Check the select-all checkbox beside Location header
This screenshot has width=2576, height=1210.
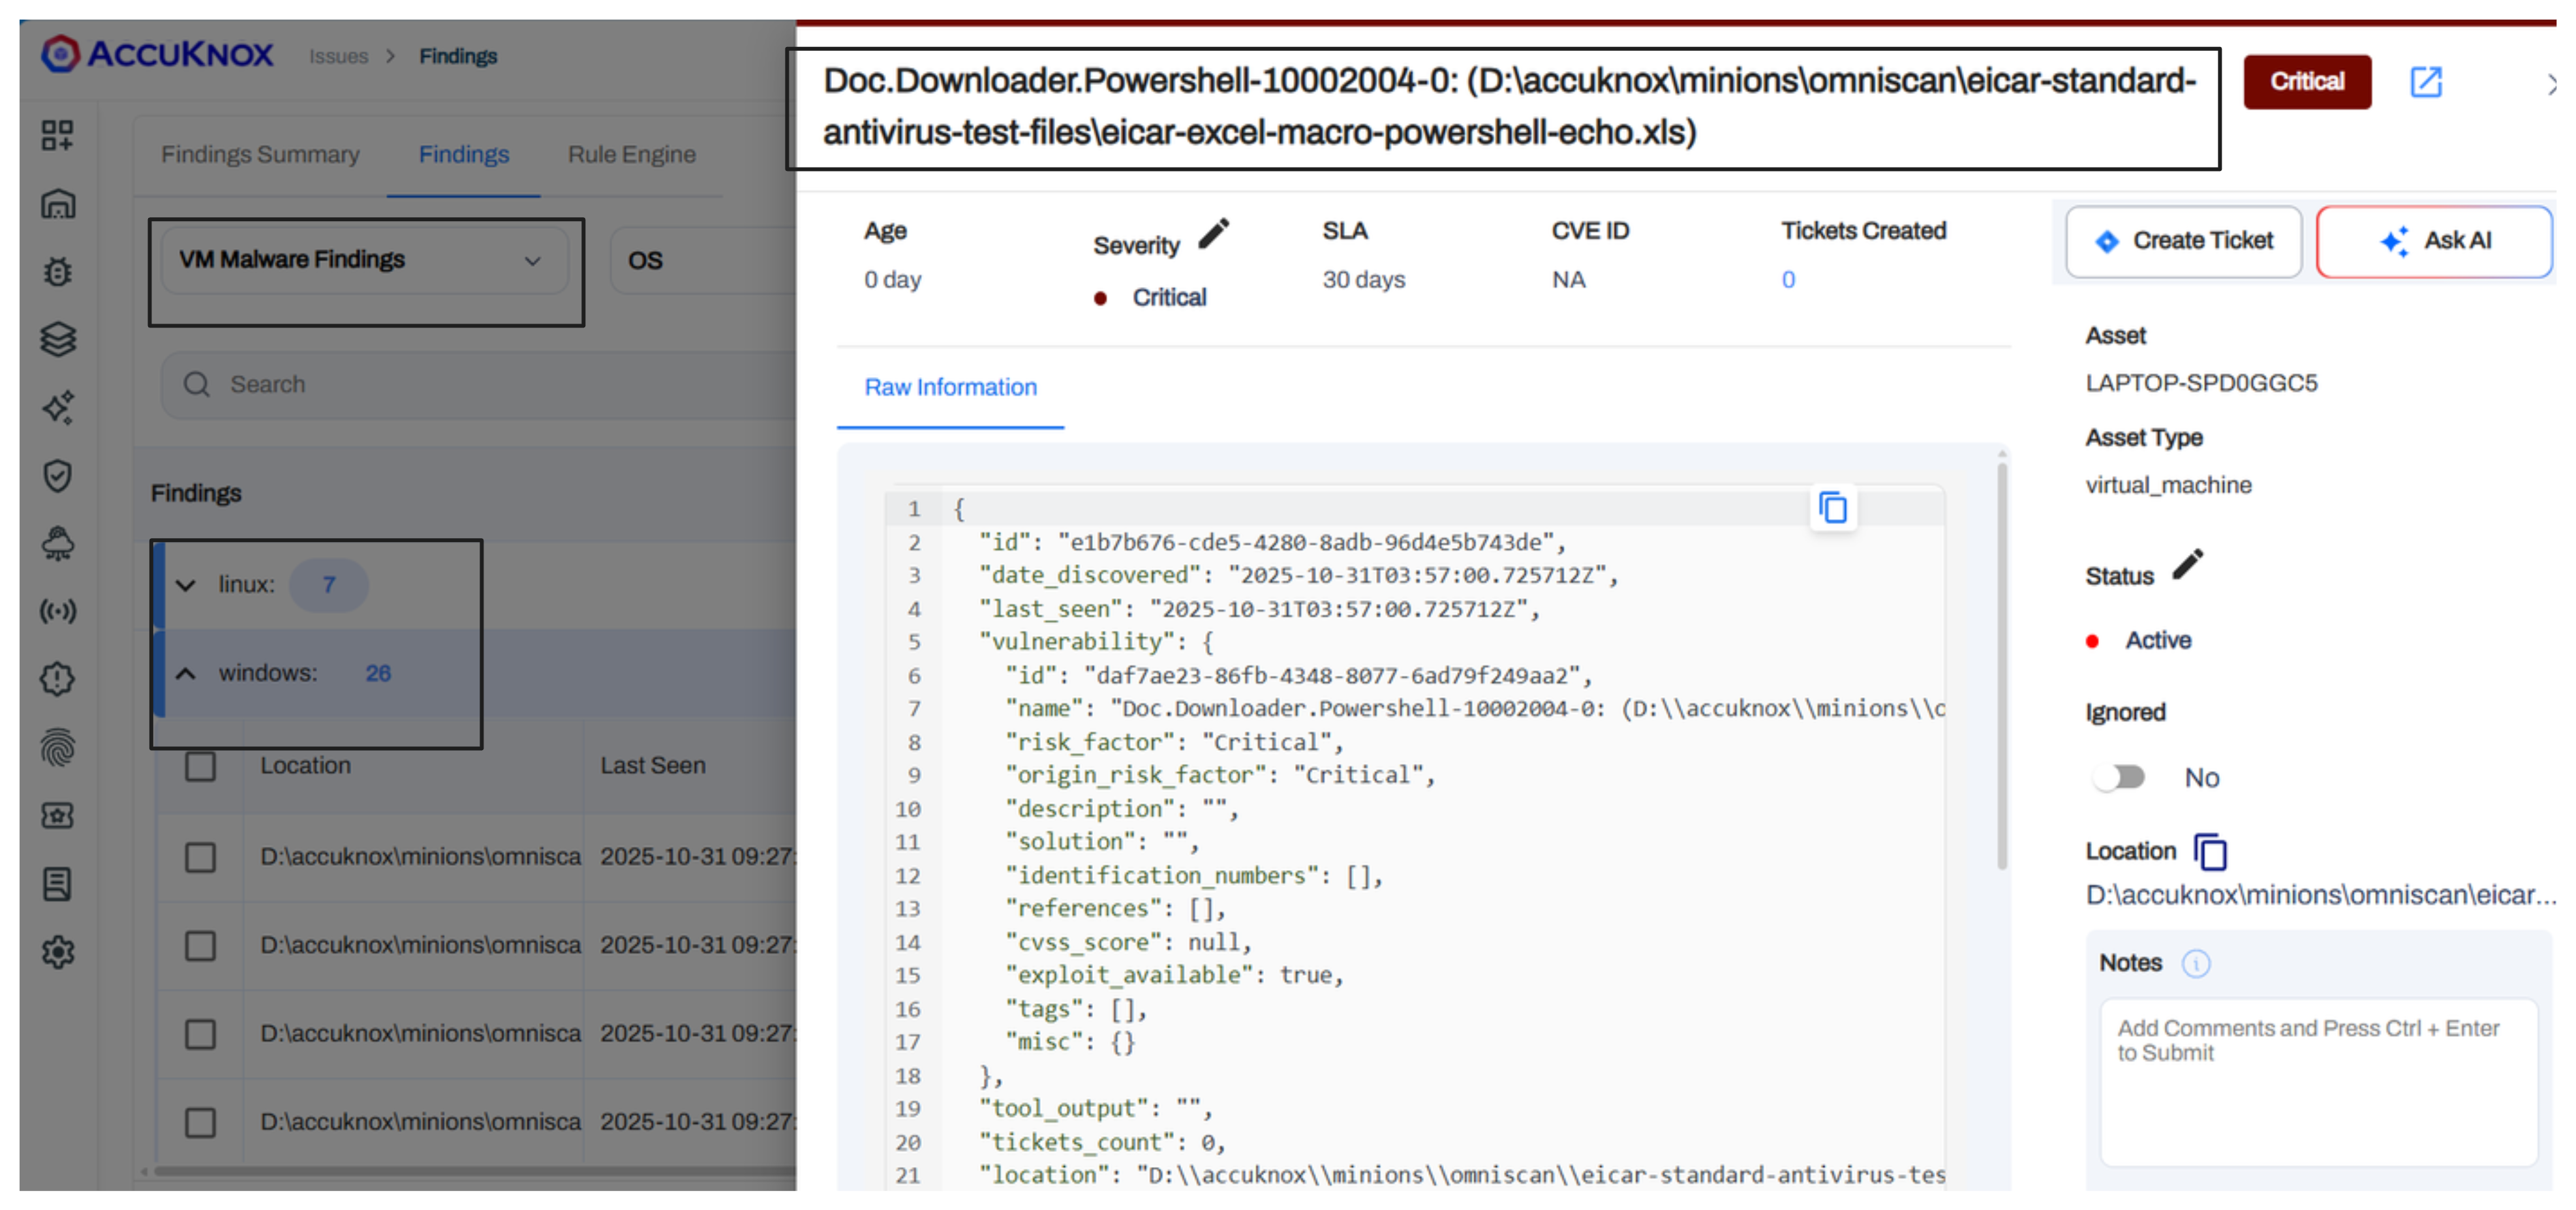click(200, 766)
